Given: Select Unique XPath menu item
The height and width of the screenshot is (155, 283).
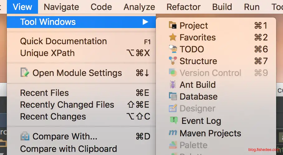Looking at the screenshot, I should click(x=47, y=53).
